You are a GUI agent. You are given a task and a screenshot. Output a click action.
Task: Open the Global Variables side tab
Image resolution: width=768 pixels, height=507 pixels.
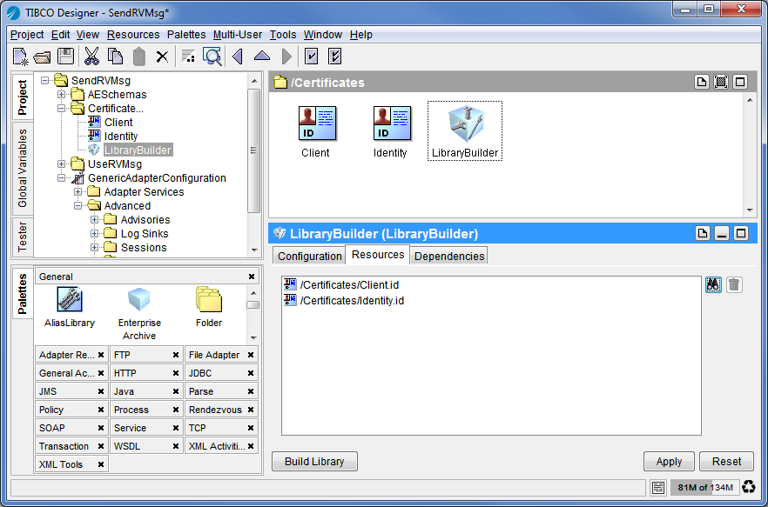[23, 169]
